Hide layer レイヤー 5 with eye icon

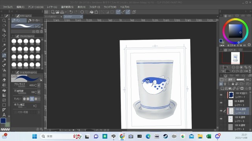click(x=221, y=119)
